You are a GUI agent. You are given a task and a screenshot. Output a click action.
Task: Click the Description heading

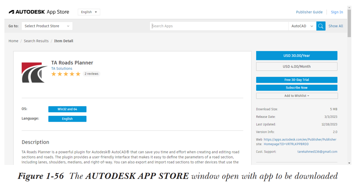[35, 142]
